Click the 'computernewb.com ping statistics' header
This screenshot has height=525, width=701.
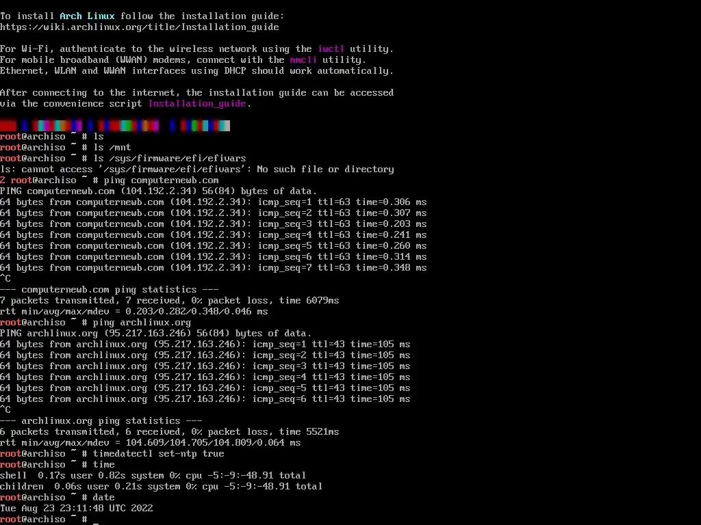click(110, 290)
